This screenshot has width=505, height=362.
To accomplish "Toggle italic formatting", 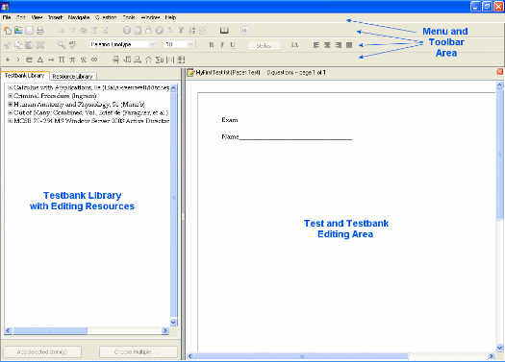I will click(222, 45).
